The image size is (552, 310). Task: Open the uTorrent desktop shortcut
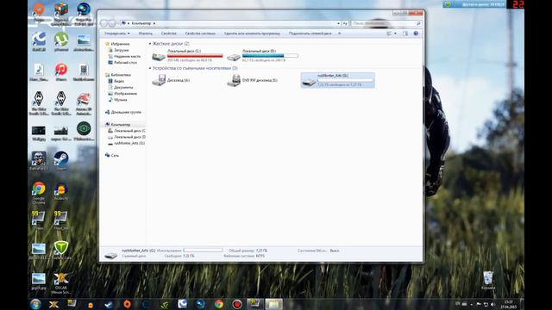point(61,41)
